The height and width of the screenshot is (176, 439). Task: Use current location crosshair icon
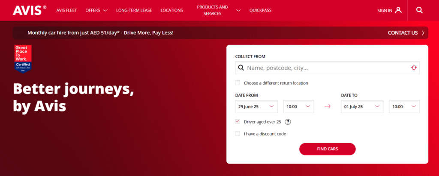(414, 68)
